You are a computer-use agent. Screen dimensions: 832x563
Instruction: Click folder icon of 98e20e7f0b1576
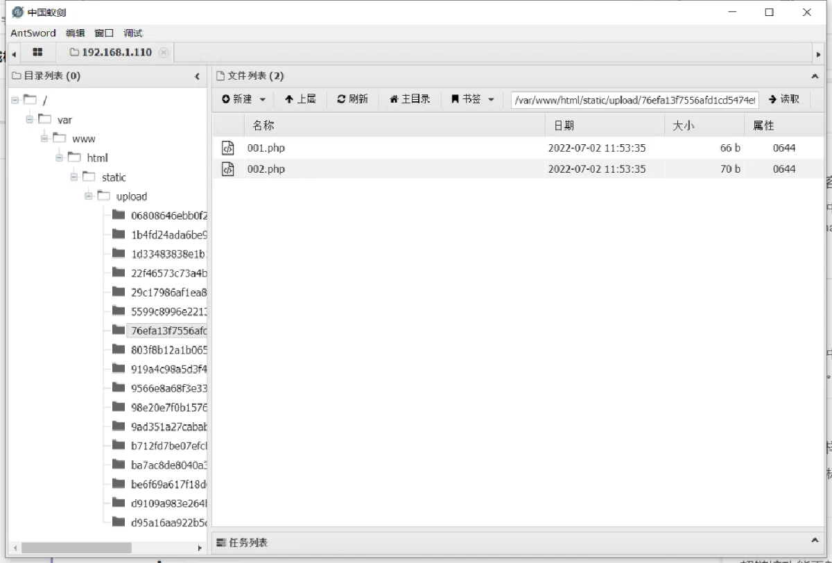coord(119,407)
